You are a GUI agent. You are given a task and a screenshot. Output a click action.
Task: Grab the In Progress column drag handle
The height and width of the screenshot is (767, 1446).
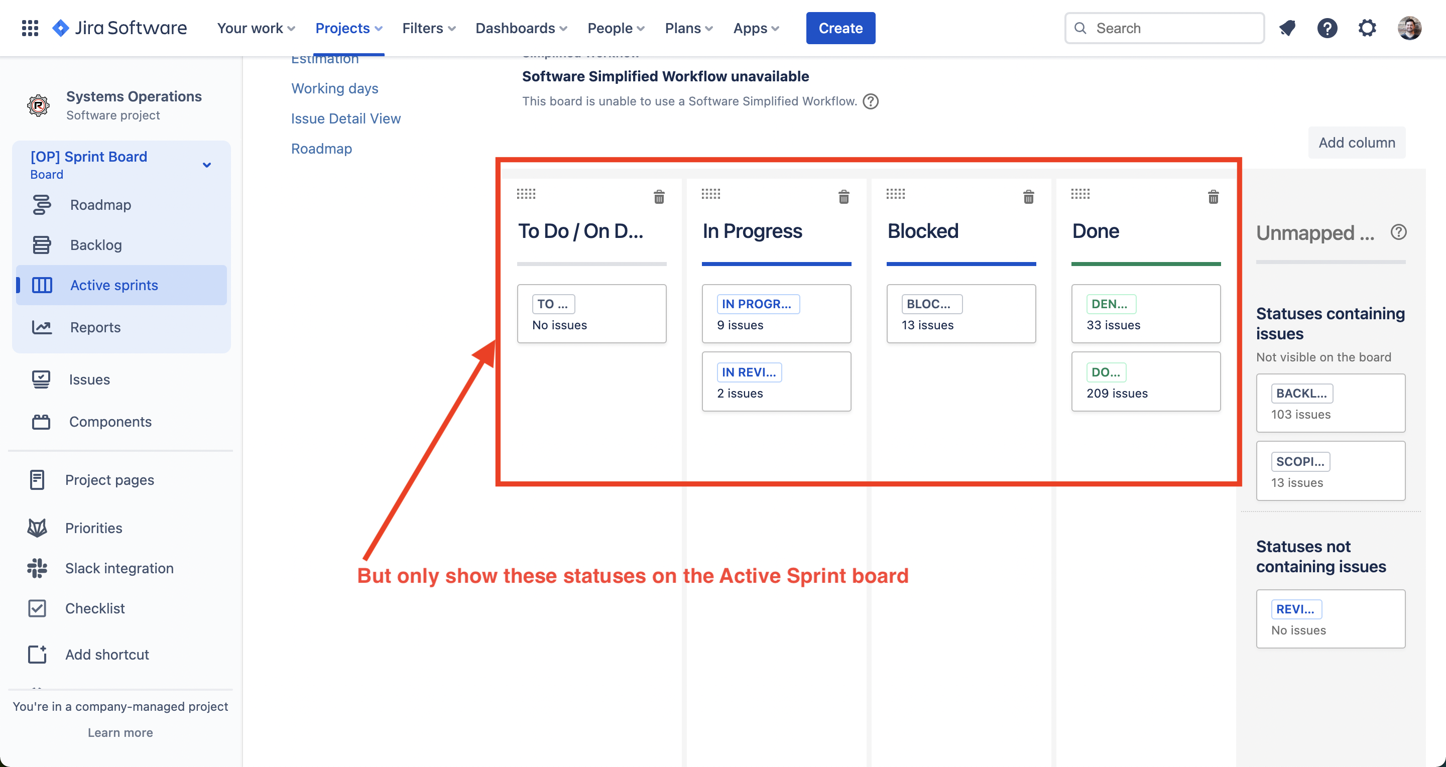point(710,194)
